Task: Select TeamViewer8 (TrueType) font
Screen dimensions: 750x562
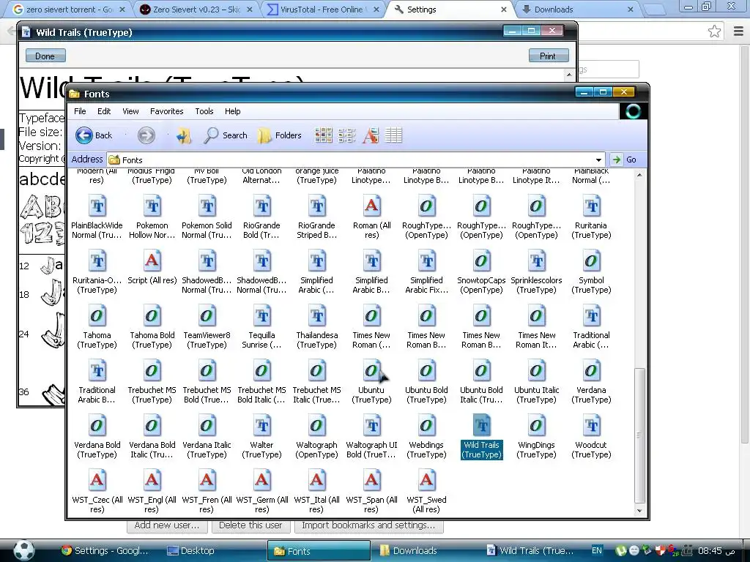Action: pos(207,327)
